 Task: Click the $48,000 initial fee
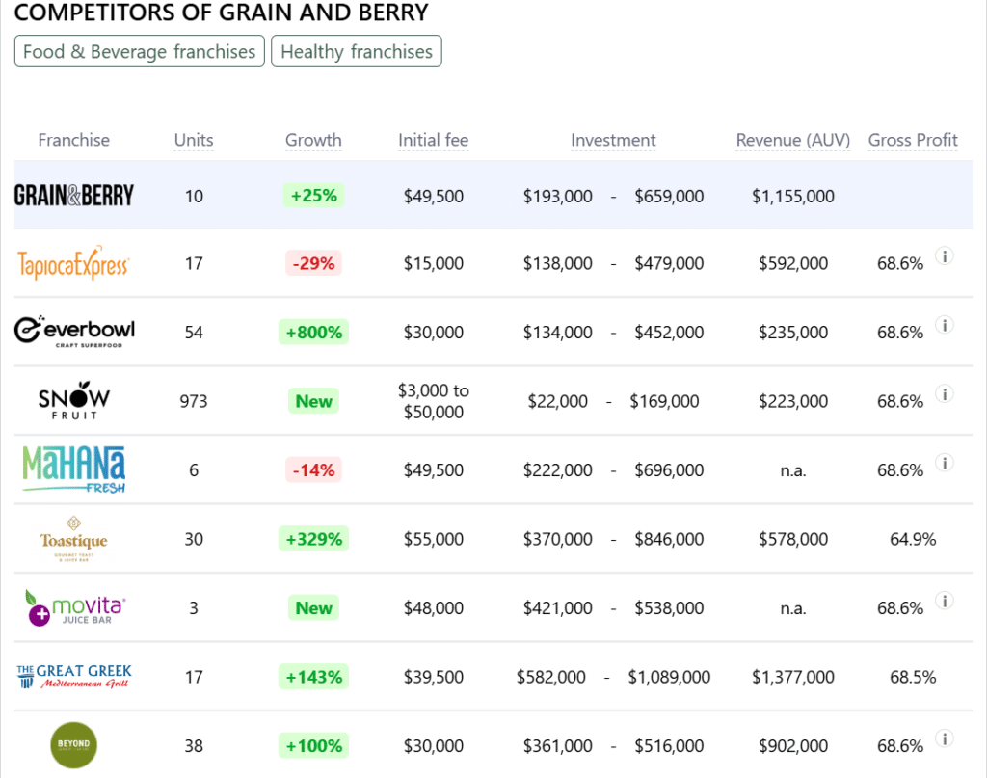(433, 607)
